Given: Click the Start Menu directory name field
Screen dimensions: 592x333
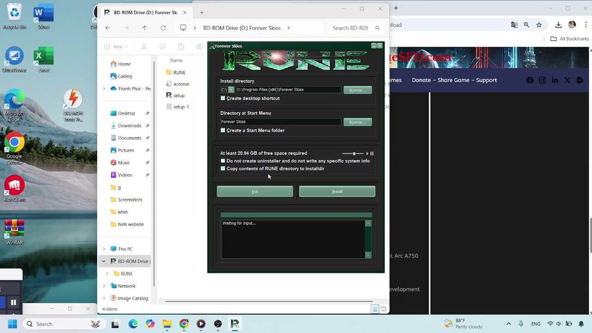Looking at the screenshot, I should tap(280, 122).
